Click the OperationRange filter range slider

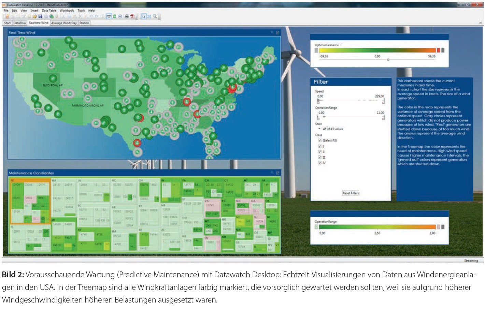click(x=351, y=117)
